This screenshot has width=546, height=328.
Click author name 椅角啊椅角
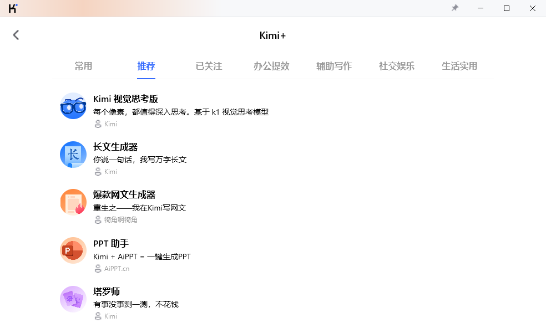[x=121, y=220]
